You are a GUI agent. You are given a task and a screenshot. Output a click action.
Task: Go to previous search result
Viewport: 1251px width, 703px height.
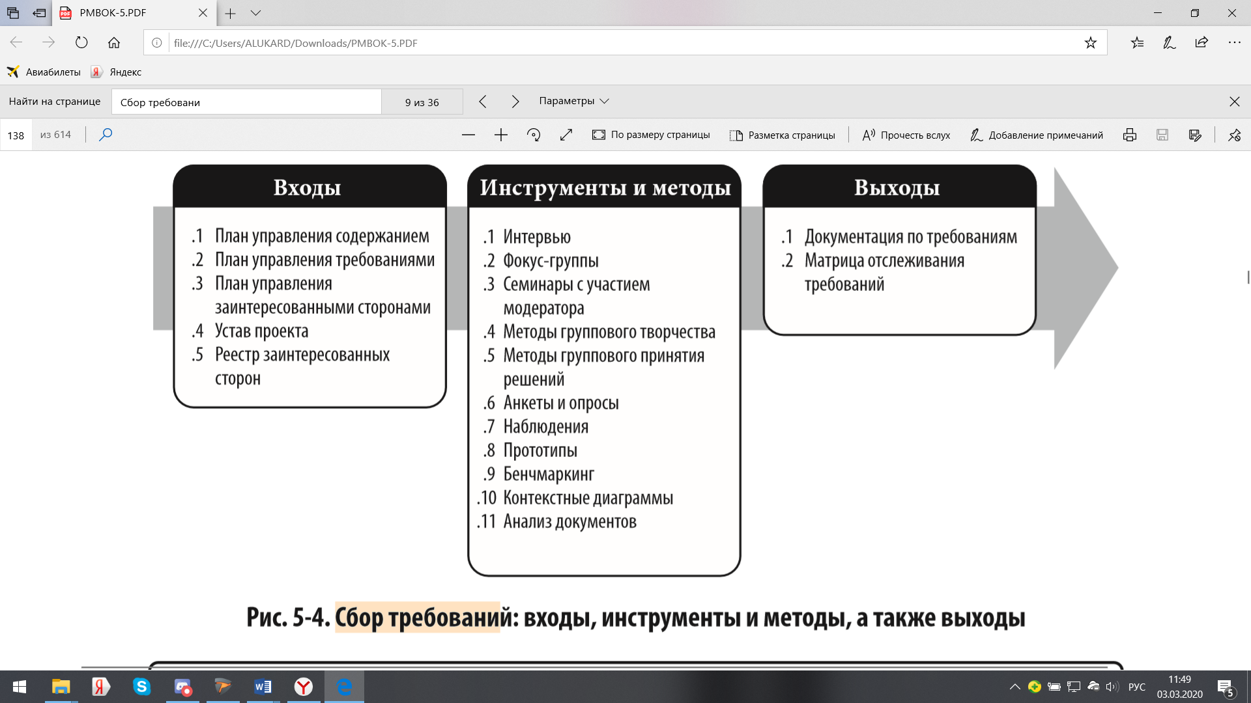tap(483, 102)
